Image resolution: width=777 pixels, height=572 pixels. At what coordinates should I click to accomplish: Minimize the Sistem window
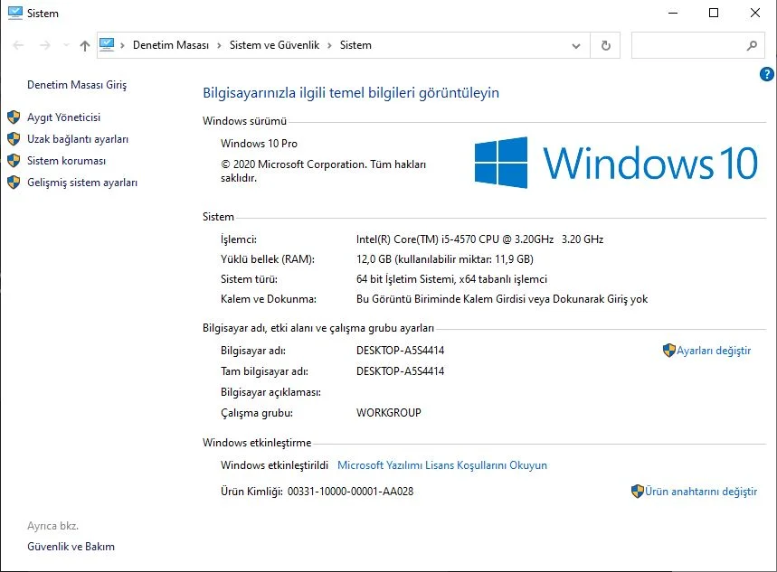(672, 13)
